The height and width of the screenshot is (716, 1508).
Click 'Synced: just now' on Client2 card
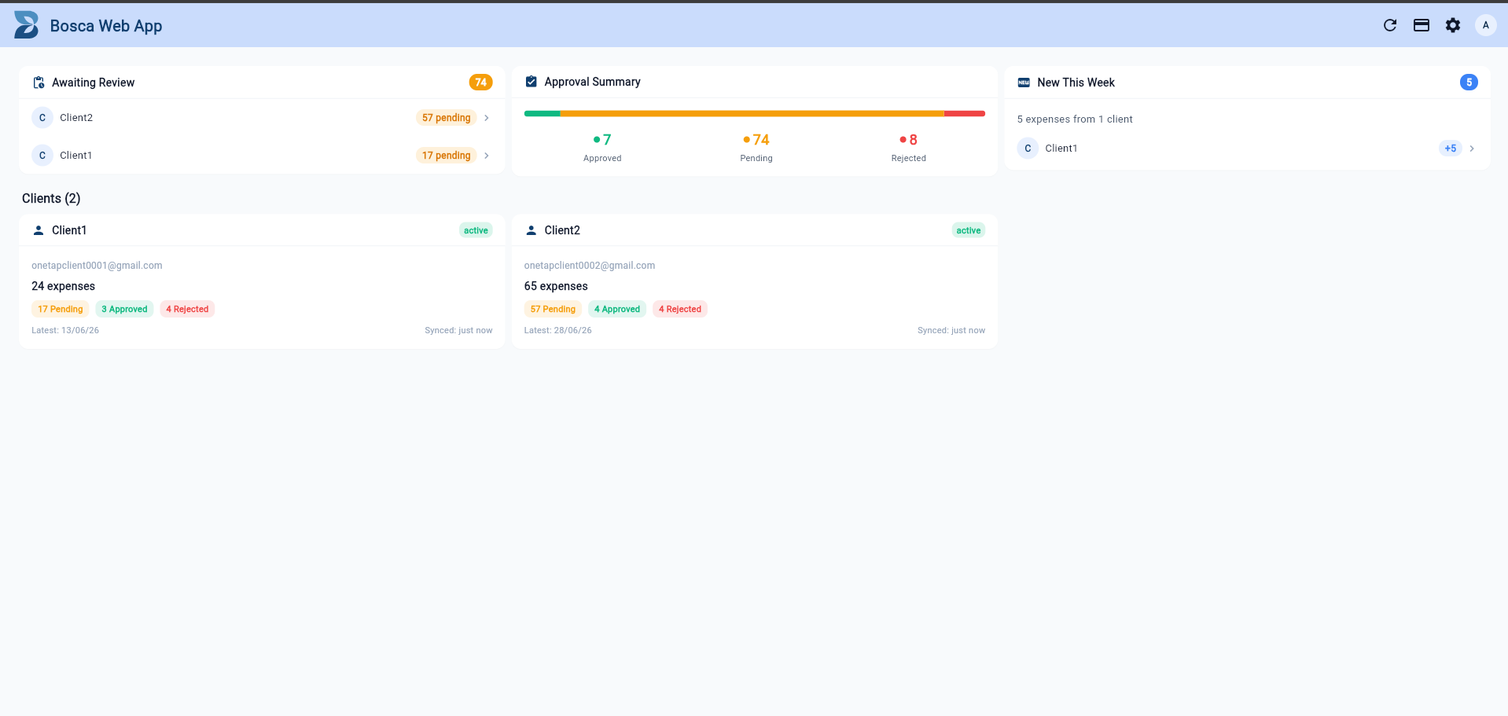951,330
